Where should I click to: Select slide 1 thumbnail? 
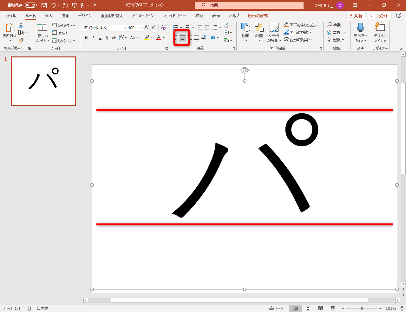(43, 81)
